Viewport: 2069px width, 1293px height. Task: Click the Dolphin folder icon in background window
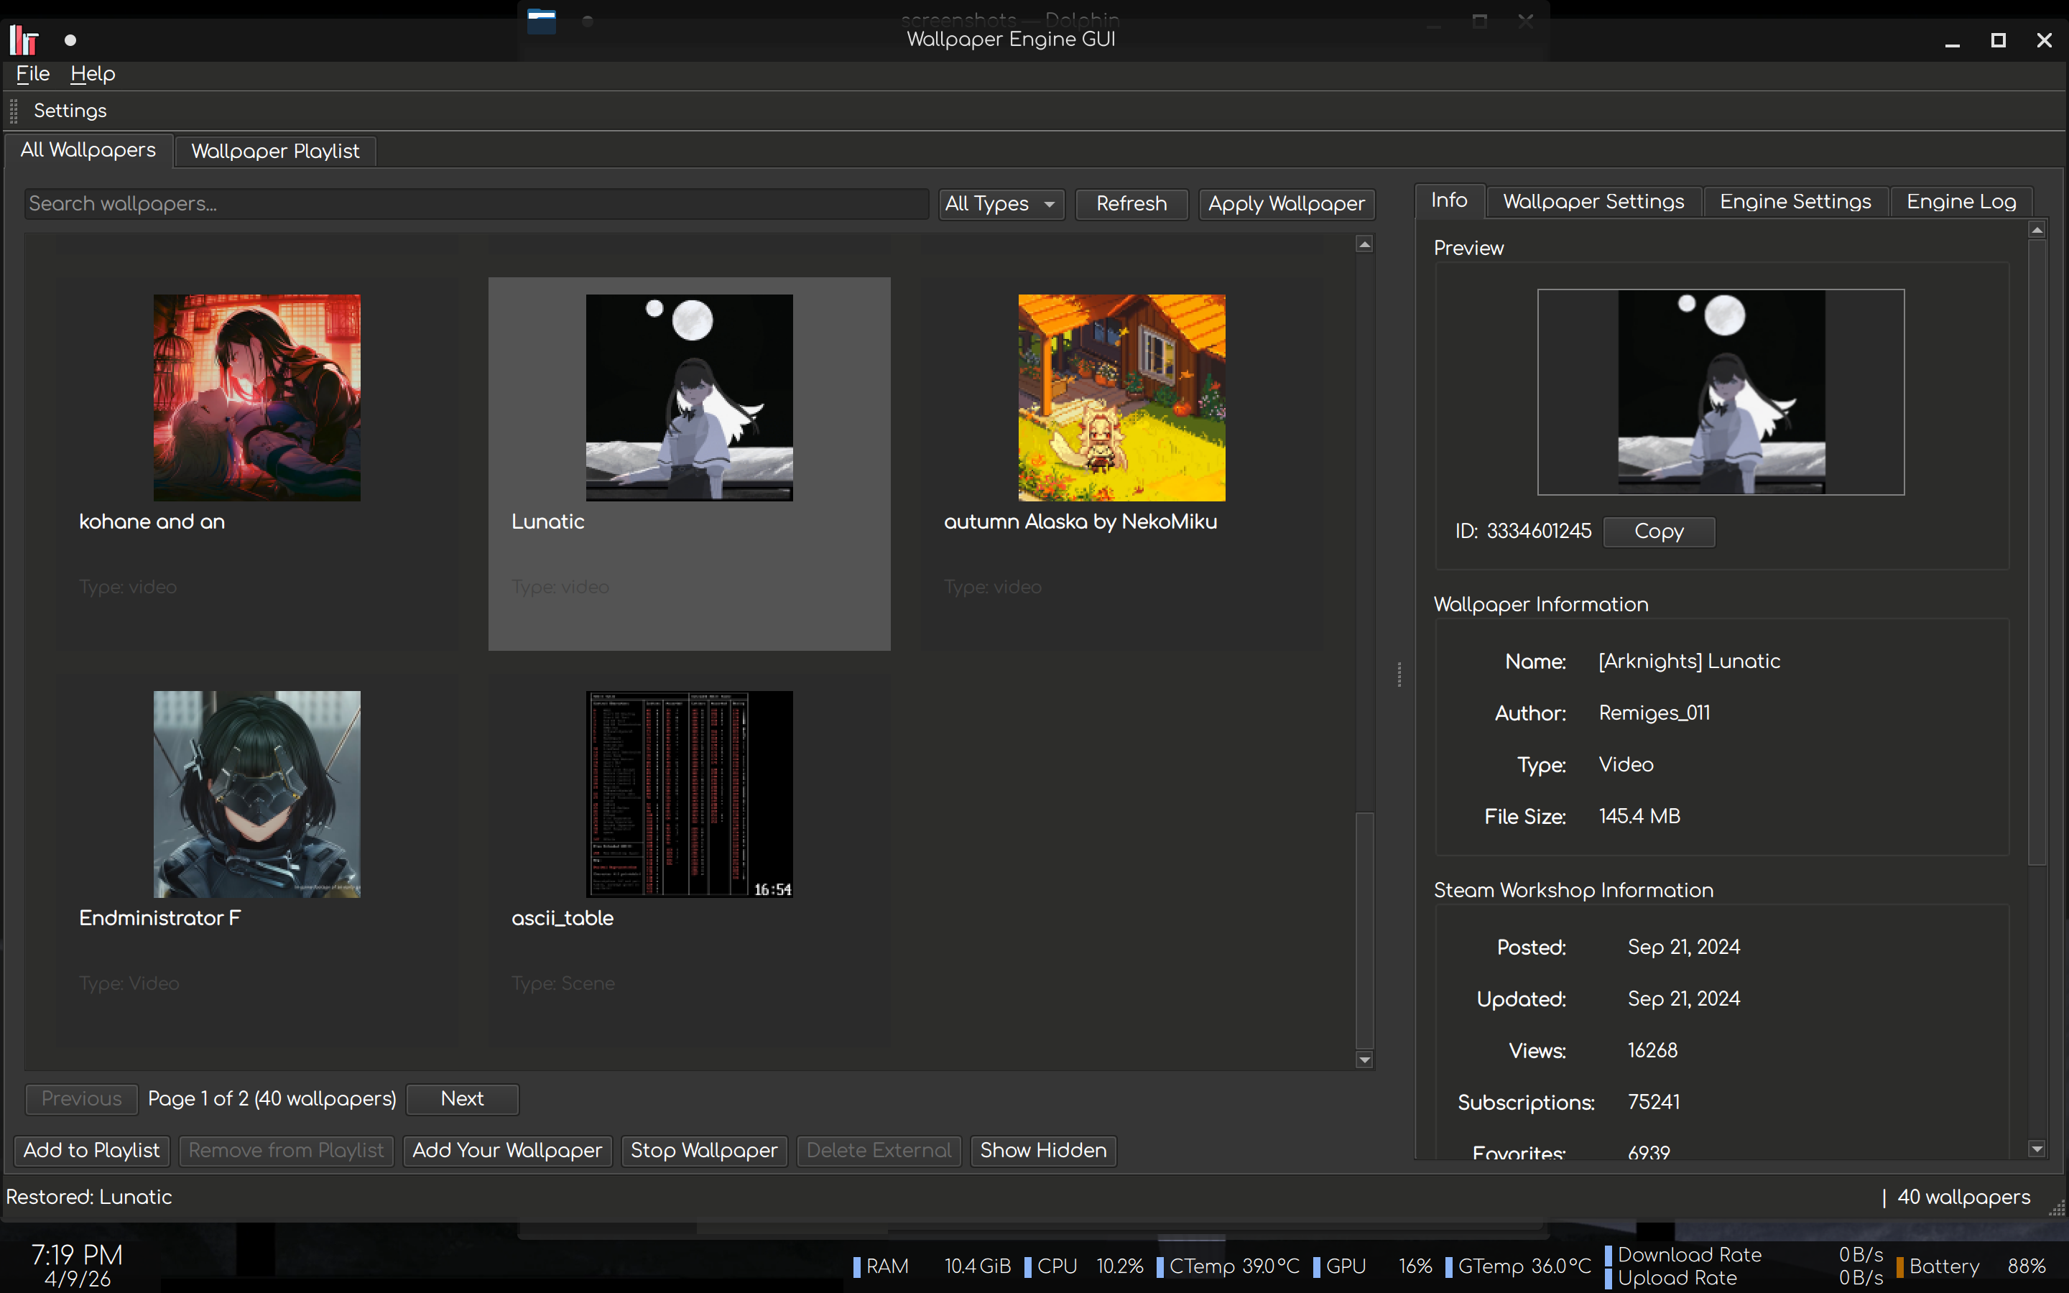pos(541,21)
